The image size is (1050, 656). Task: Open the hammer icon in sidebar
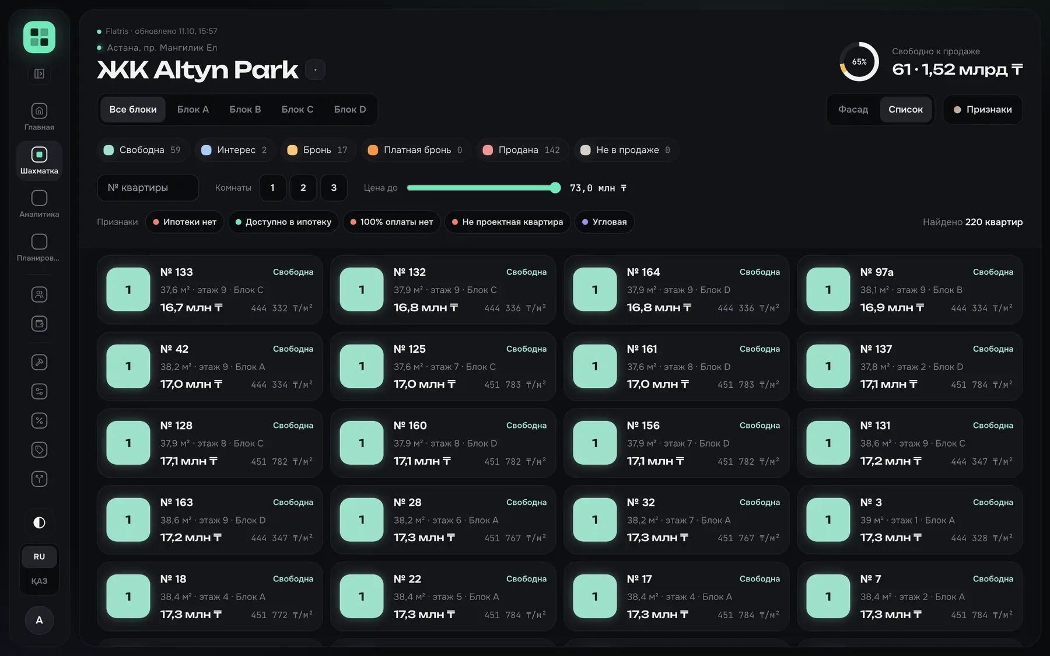(39, 362)
